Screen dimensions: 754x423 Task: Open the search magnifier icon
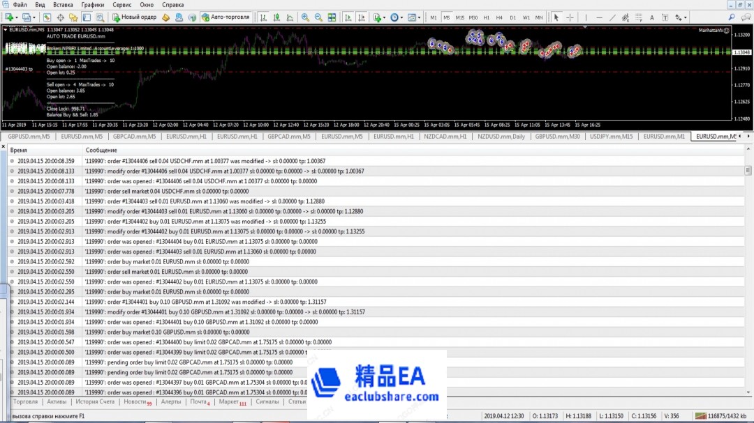[x=732, y=17]
